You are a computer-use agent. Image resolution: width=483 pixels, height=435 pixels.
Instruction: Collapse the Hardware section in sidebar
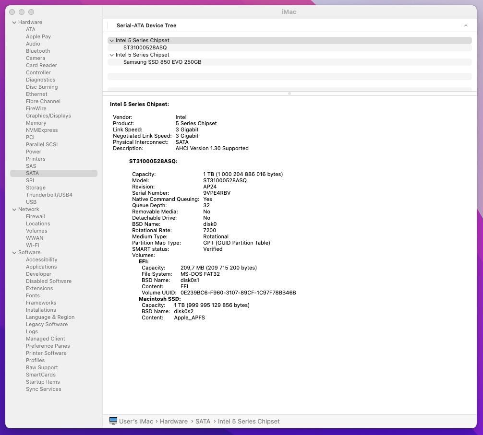[14, 23]
